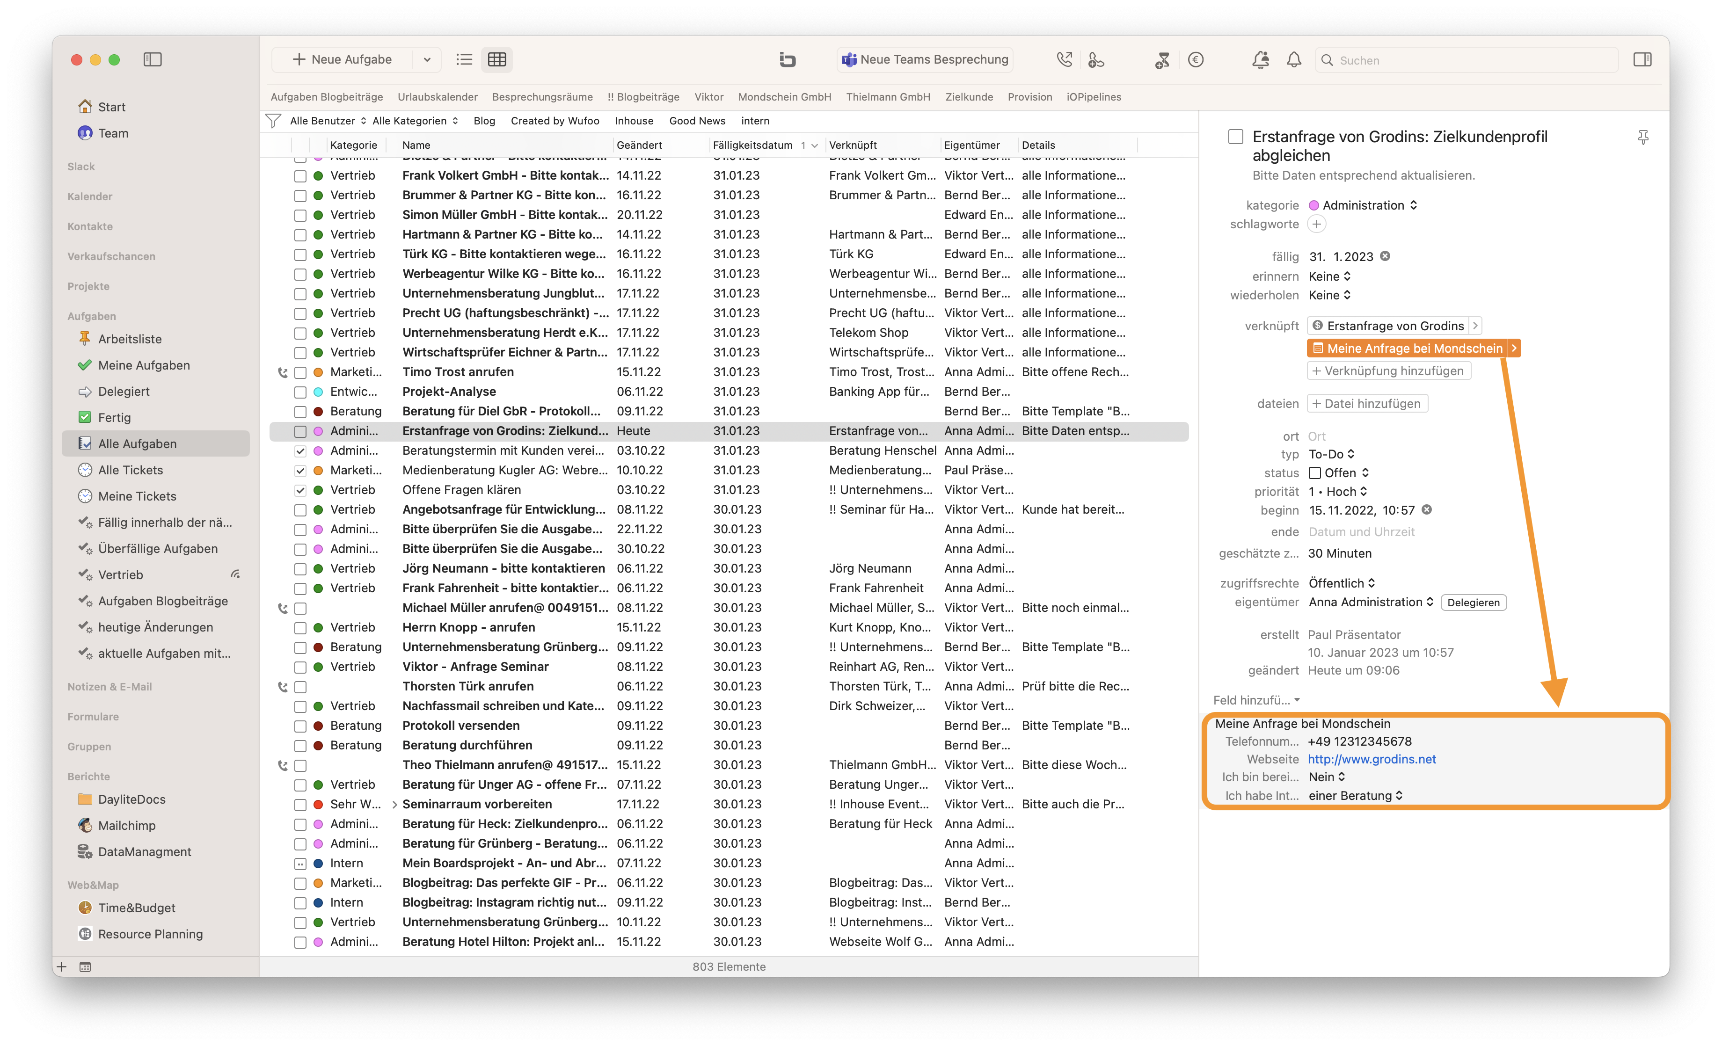Tick checkbox for Herrn Knopp - anrufen
Viewport: 1722px width, 1046px height.
[300, 627]
